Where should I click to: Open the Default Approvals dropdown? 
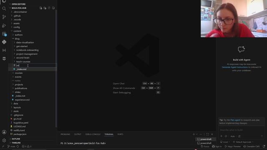pos(243,142)
